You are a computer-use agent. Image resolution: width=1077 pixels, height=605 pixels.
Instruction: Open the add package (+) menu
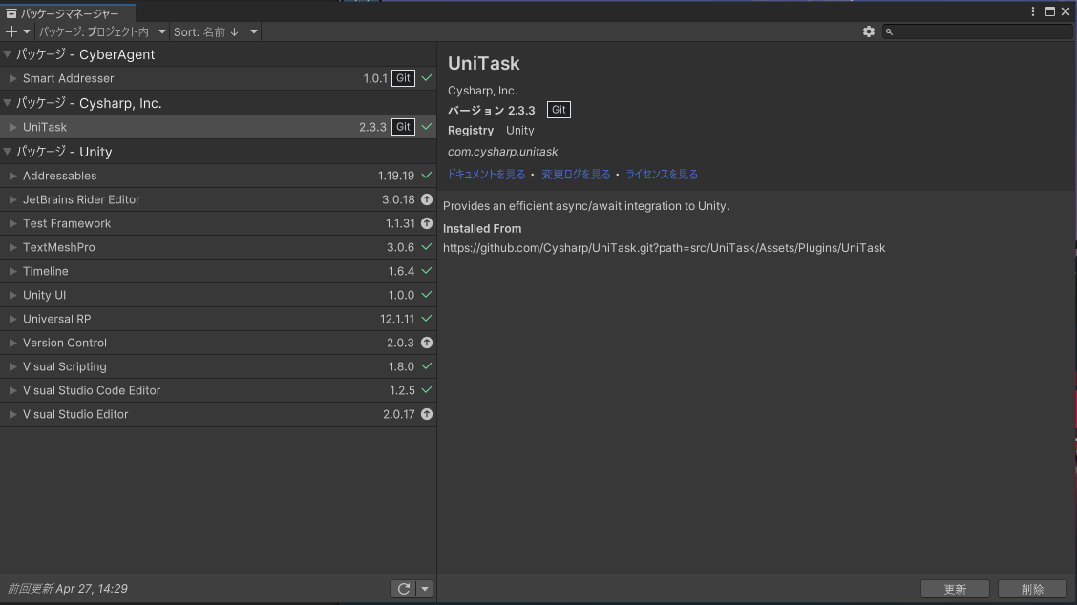[x=10, y=31]
